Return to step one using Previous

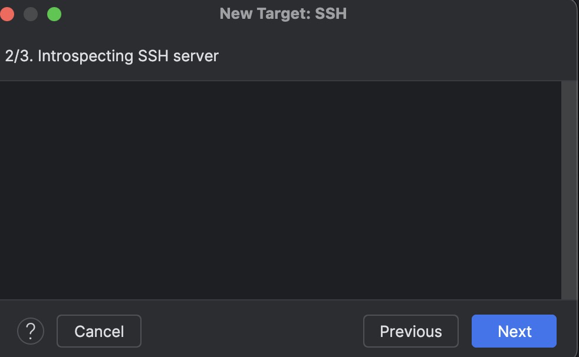(x=410, y=331)
